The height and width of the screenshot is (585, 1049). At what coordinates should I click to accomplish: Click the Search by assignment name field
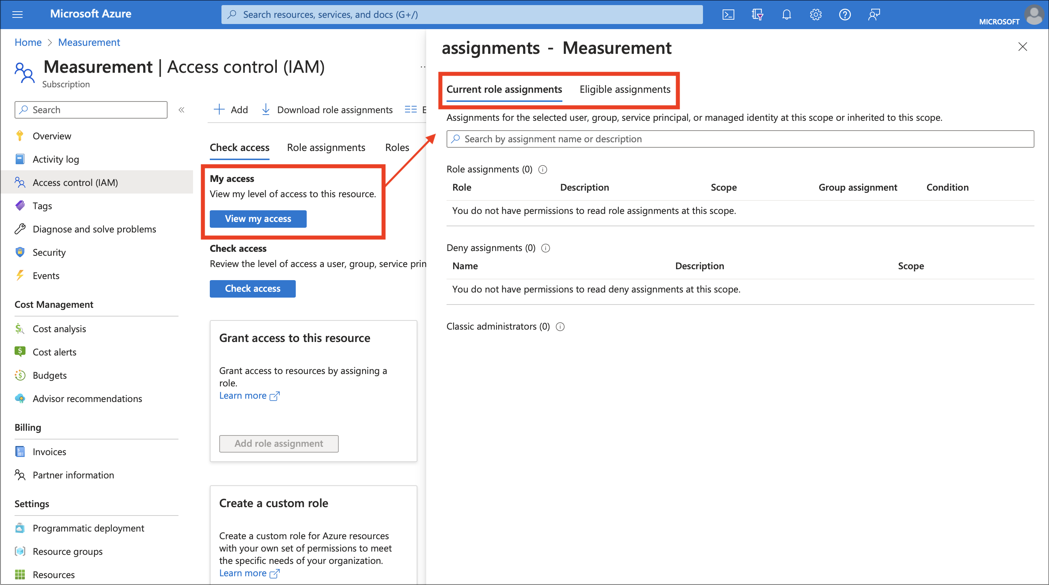740,138
